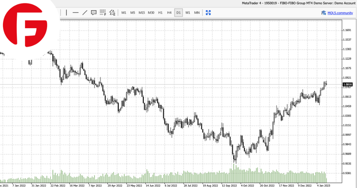Click the active D1 daily timeframe

click(178, 13)
